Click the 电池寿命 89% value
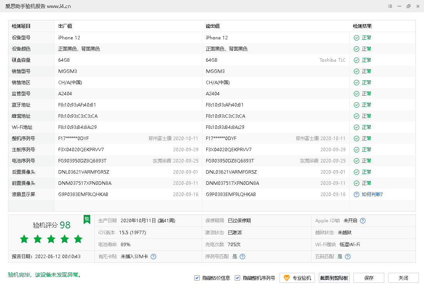This screenshot has width=424, height=289. click(x=126, y=245)
